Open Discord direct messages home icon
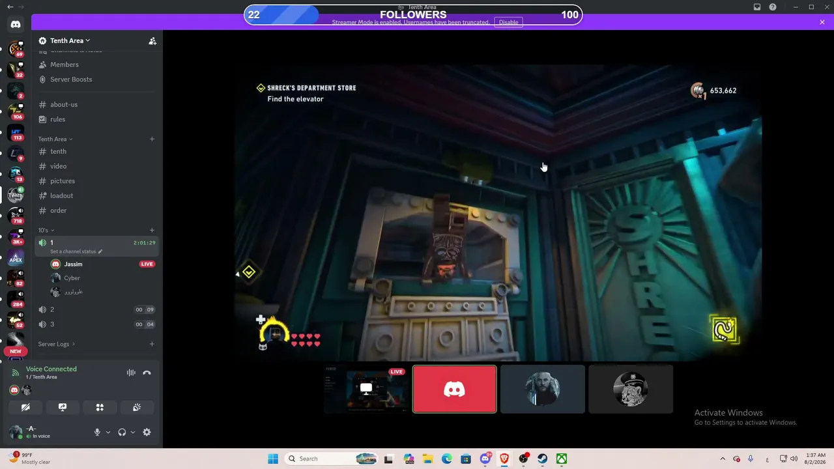This screenshot has height=469, width=834. coord(16,25)
